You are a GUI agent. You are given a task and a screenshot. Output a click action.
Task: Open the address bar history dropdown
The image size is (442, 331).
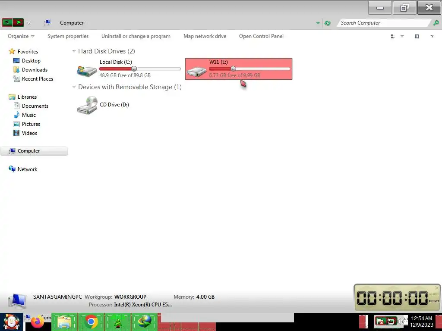click(x=318, y=23)
